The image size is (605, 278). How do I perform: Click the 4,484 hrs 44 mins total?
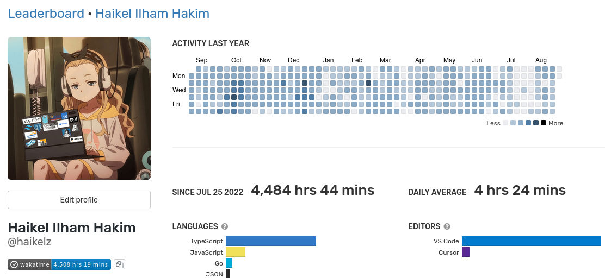(312, 190)
